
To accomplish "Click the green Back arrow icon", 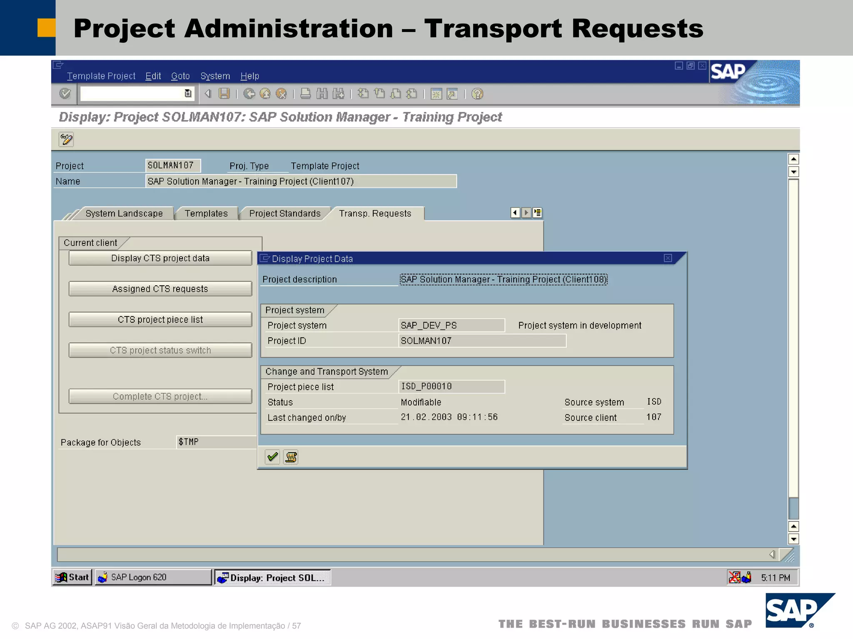I will pyautogui.click(x=249, y=94).
